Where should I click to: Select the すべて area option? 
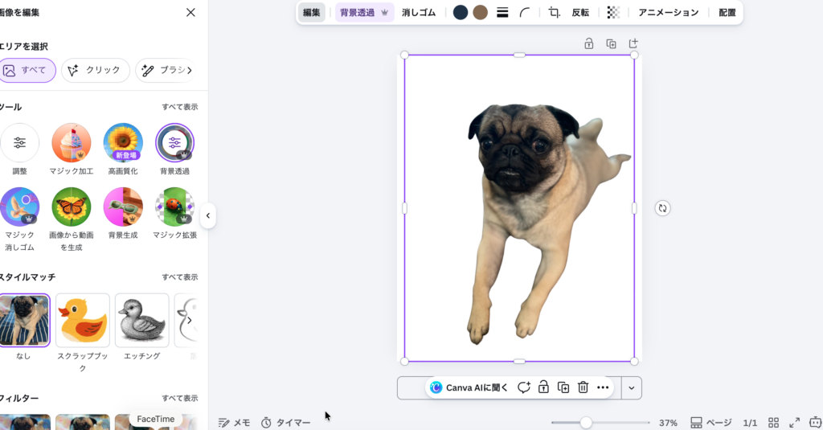click(27, 70)
